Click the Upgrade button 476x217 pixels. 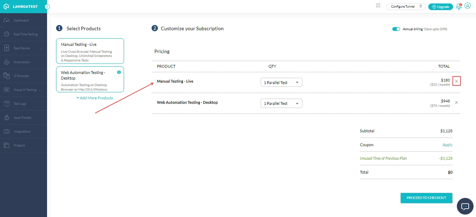click(x=440, y=7)
